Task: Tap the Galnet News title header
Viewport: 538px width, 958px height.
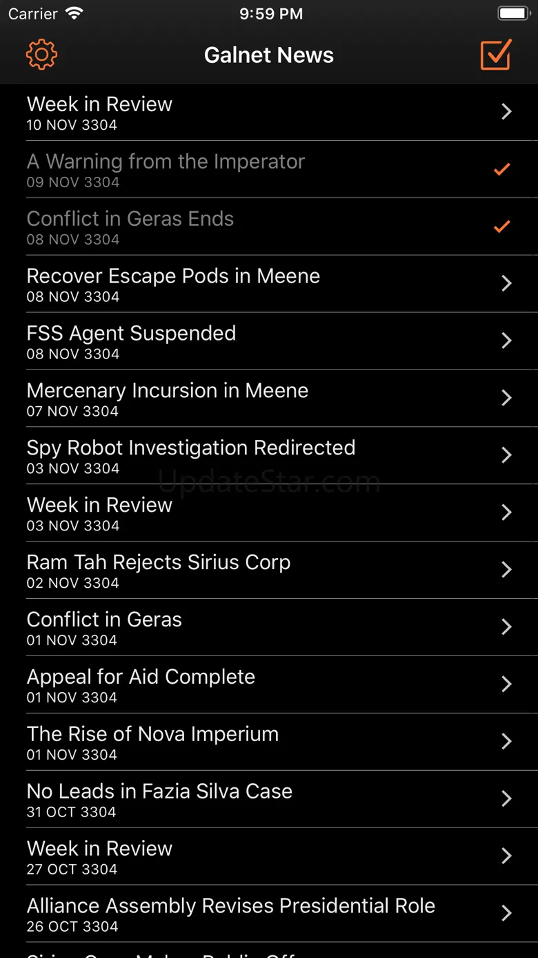Action: coord(269,55)
